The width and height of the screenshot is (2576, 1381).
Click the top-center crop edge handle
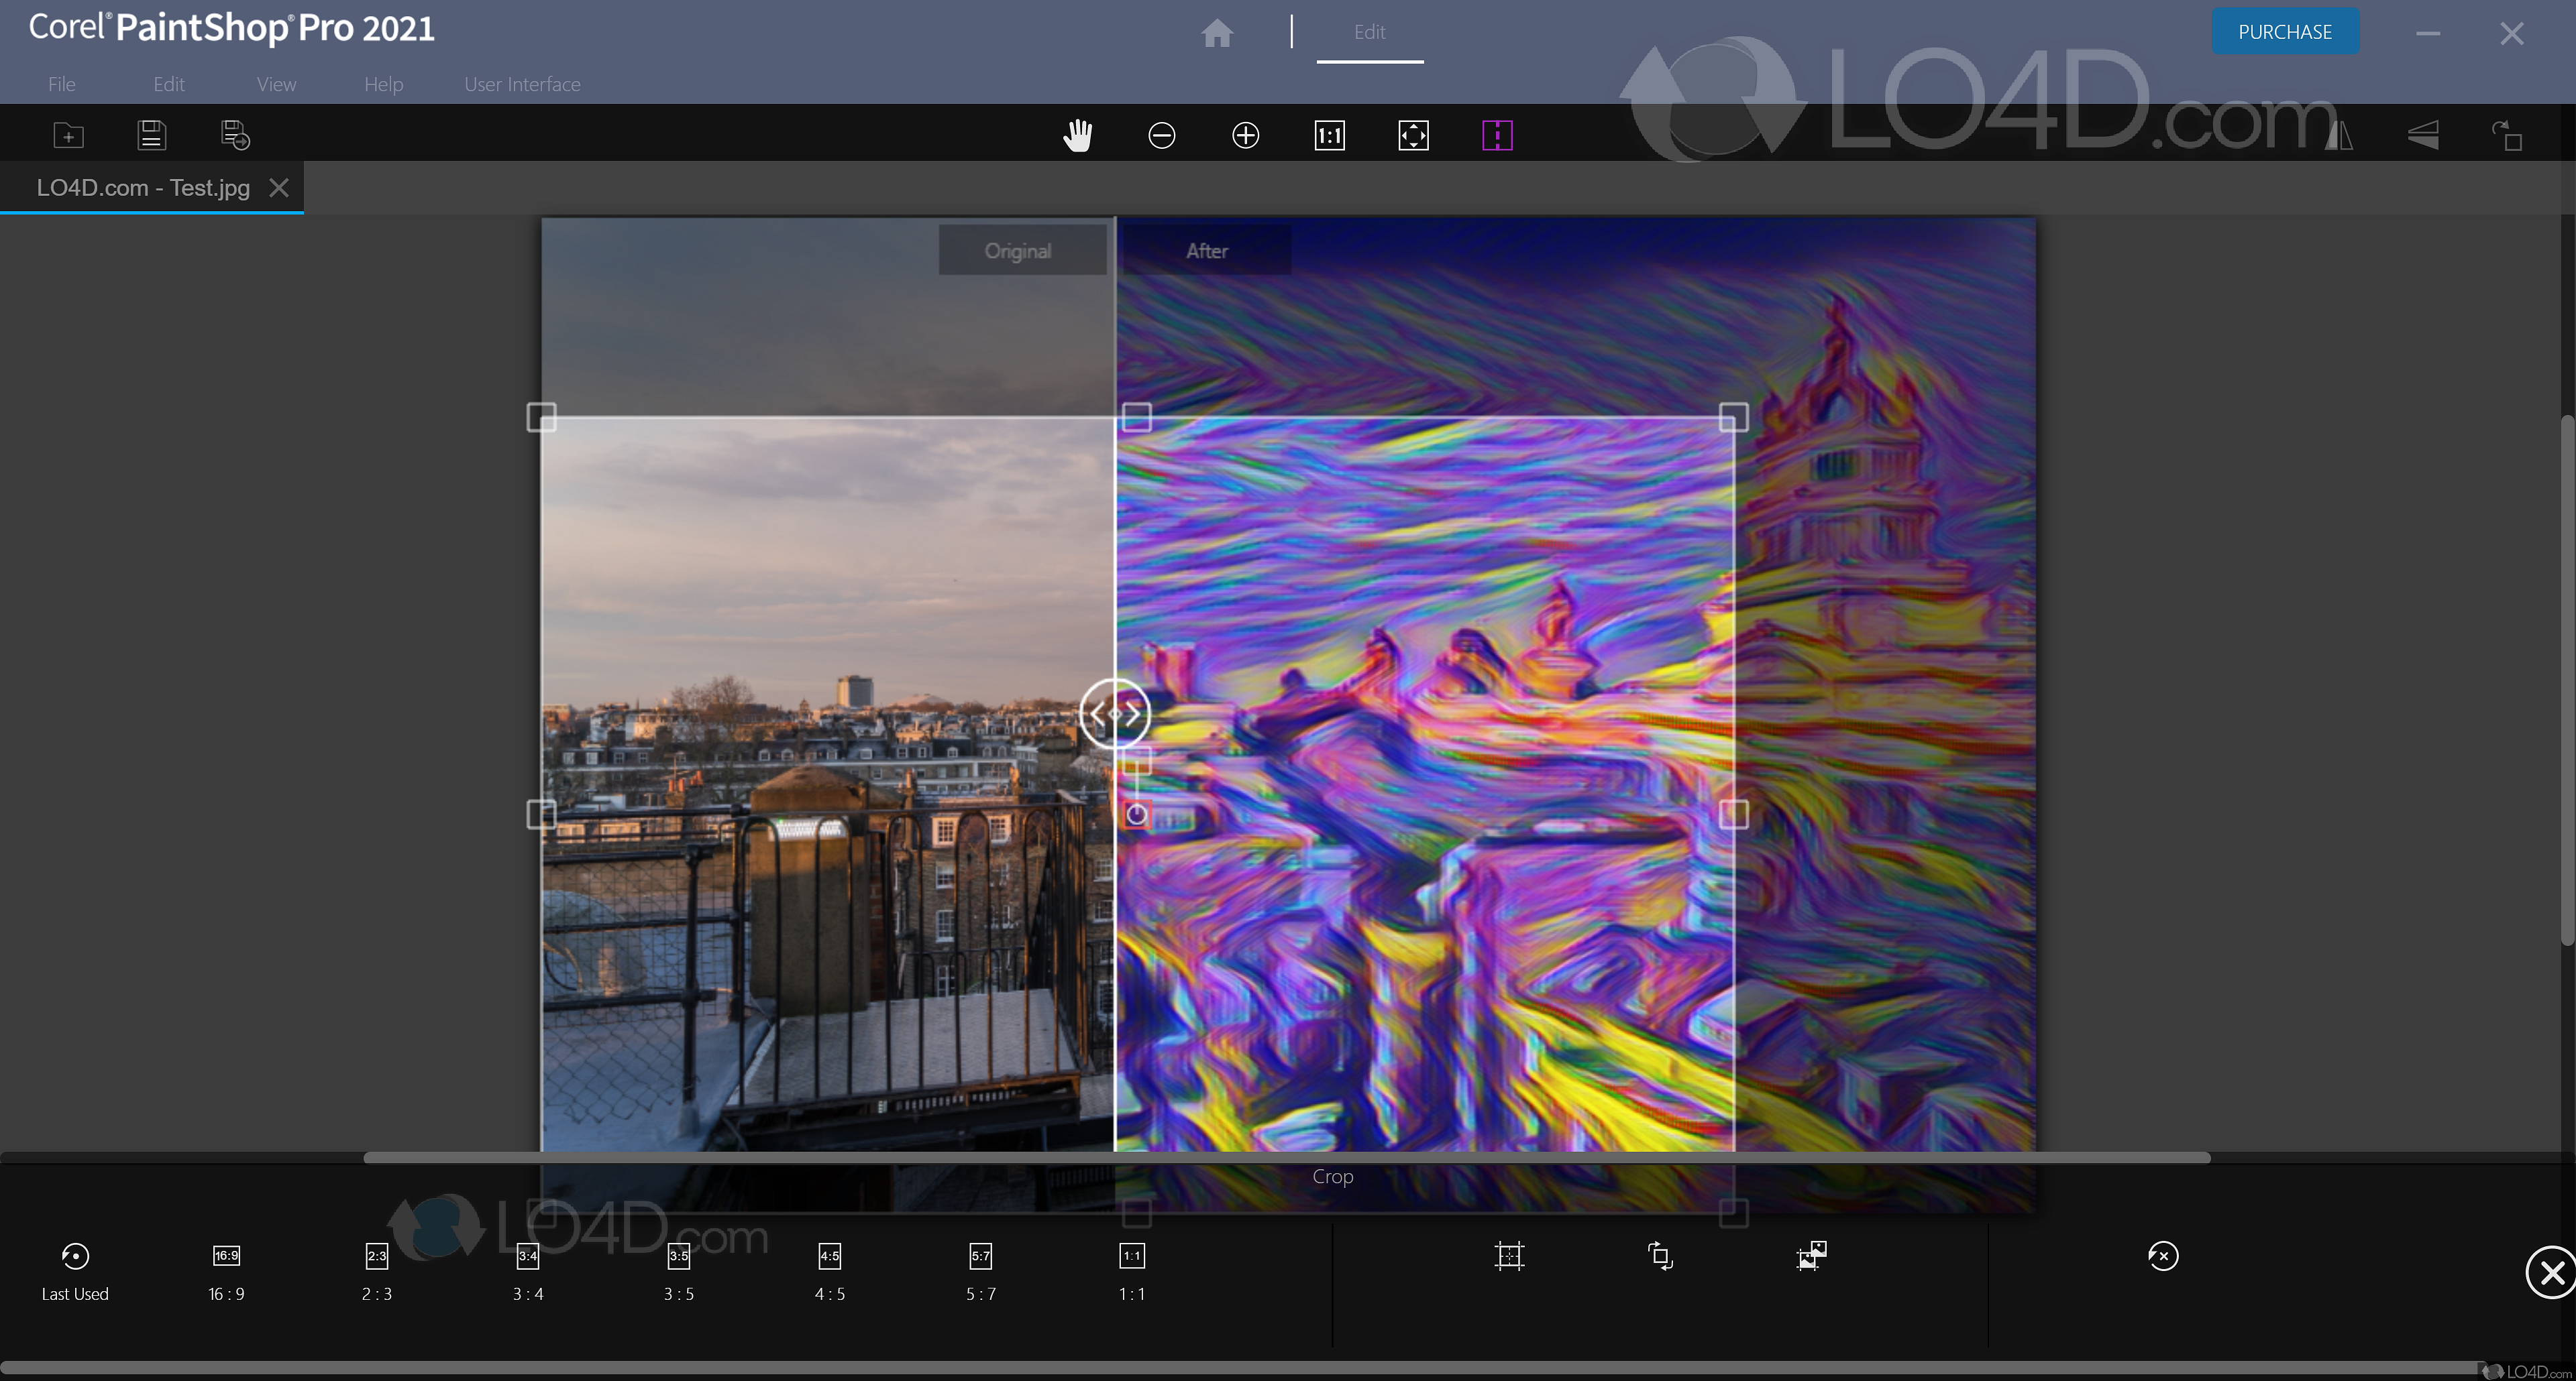pos(1137,417)
